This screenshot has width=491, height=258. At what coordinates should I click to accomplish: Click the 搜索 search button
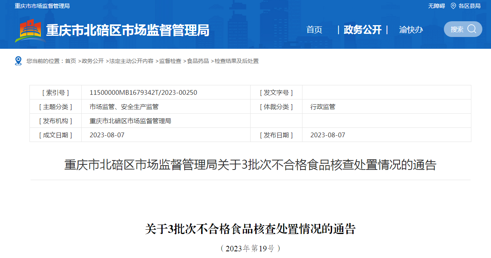[x=463, y=29]
